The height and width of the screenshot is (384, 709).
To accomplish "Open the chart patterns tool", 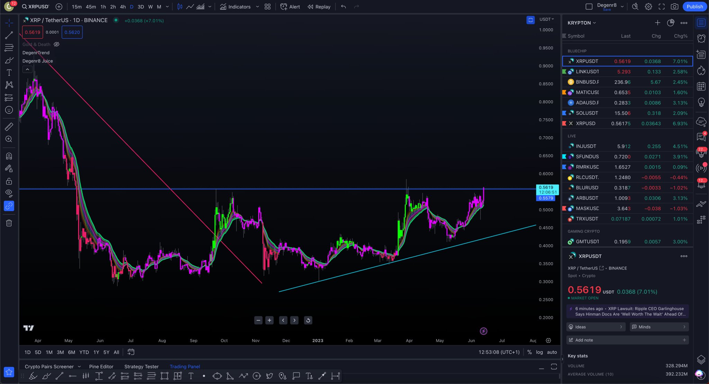I will [x=9, y=85].
